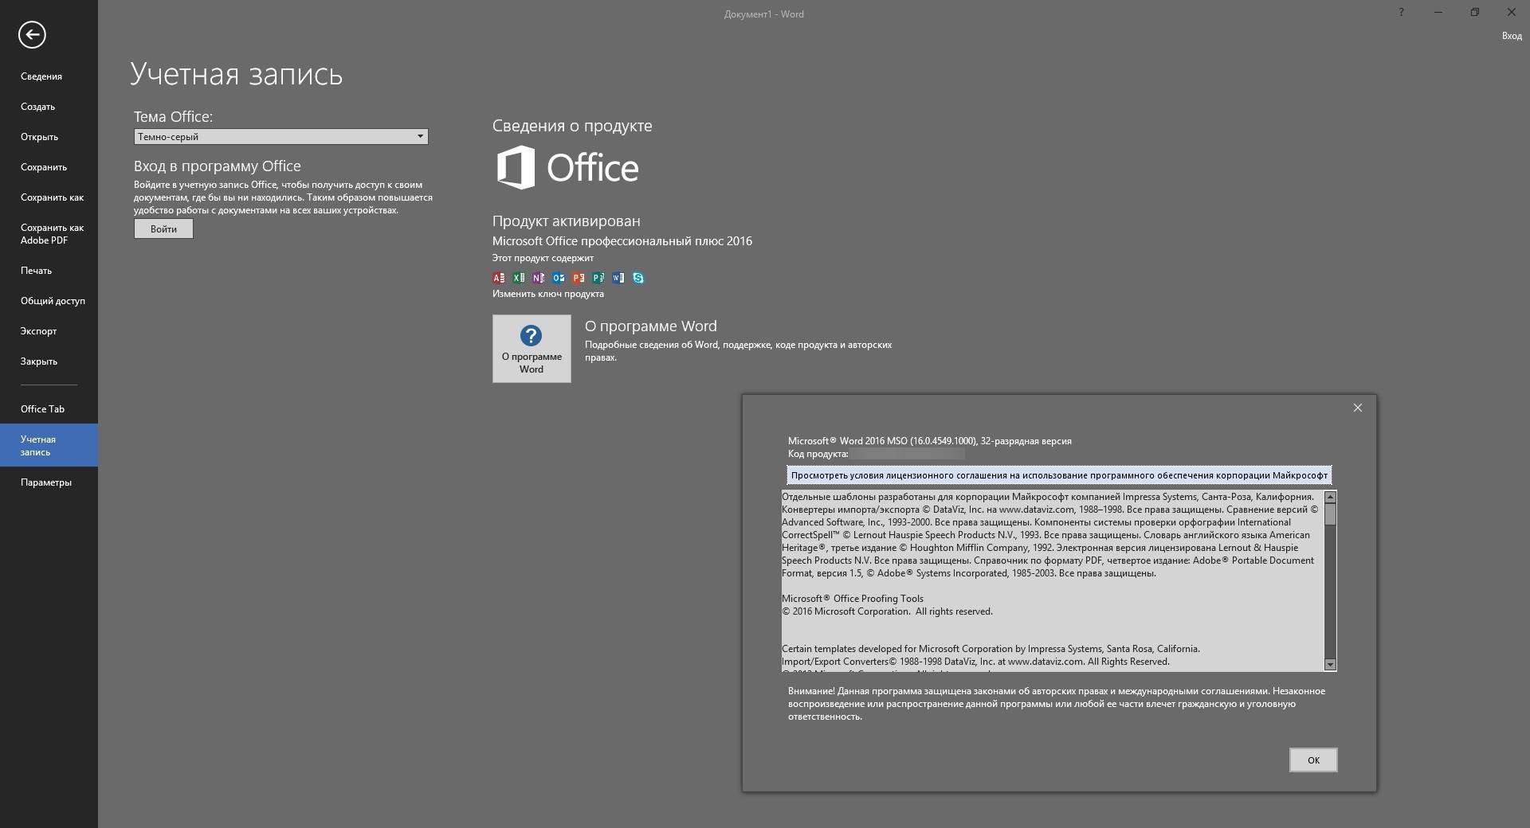The image size is (1530, 828).
Task: Click the license text scrollbar thumb
Action: 1330,514
